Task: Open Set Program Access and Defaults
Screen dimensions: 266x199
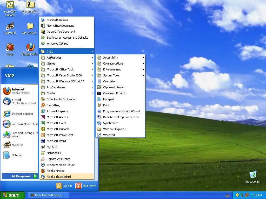Action: [x=66, y=37]
